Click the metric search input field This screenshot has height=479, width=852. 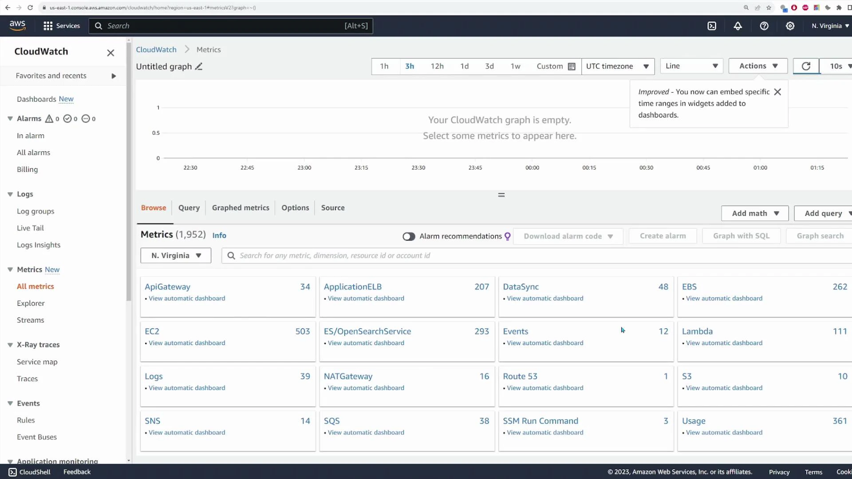click(399, 255)
